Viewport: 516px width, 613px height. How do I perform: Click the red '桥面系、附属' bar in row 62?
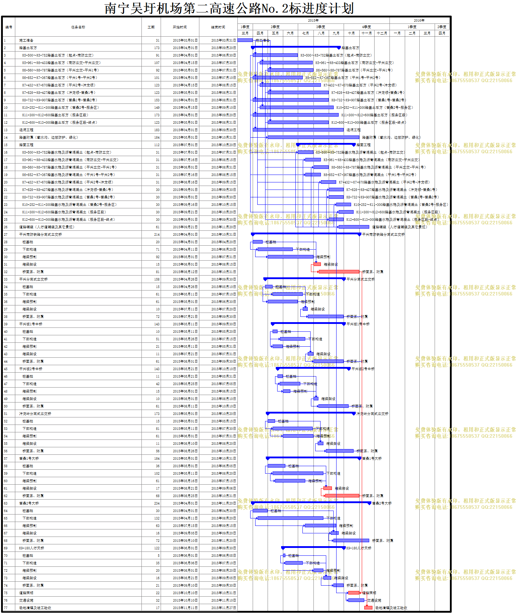[x=342, y=496]
